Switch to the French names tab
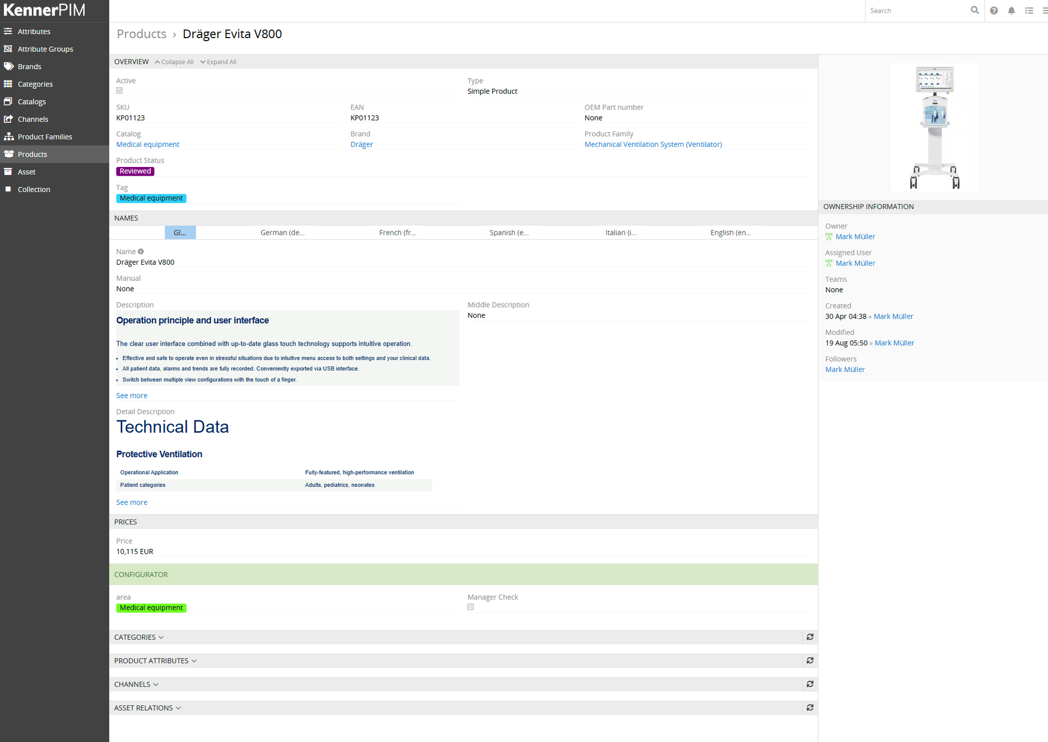 tap(397, 232)
